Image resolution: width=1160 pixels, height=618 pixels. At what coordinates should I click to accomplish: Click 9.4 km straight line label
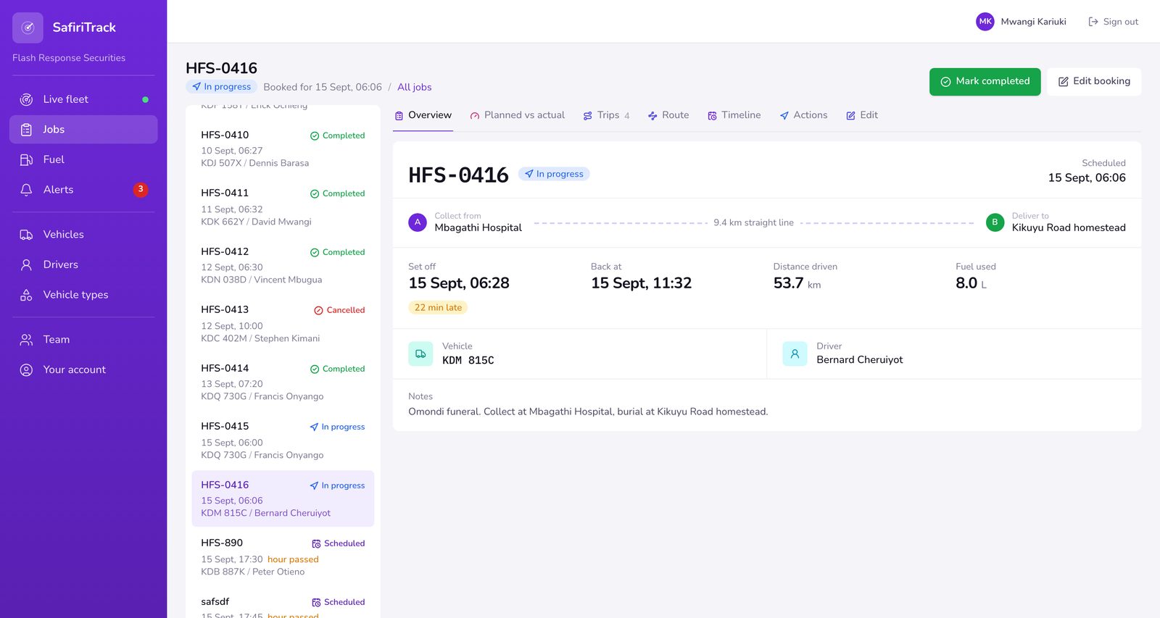point(753,222)
